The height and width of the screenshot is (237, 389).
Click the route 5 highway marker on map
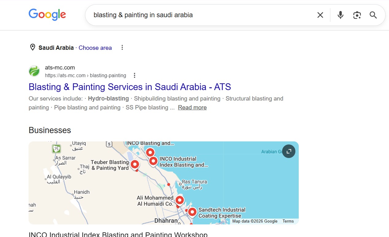pyautogui.click(x=109, y=144)
